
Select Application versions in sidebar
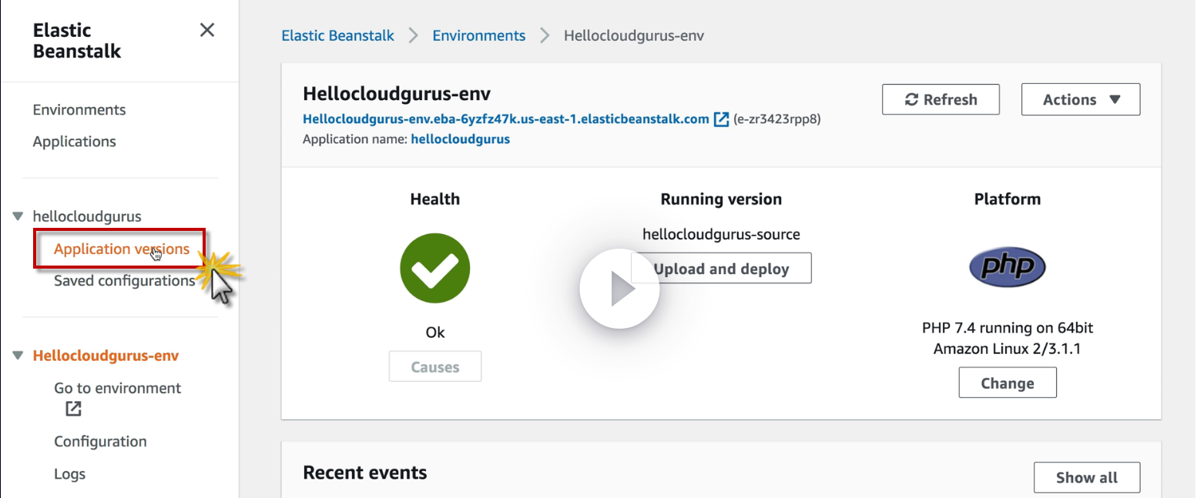point(122,249)
